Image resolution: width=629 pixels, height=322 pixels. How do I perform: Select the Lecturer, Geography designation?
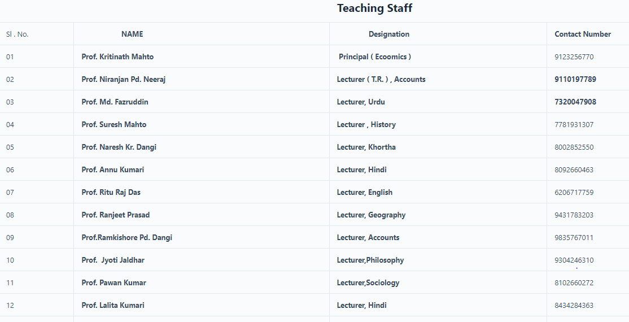[x=371, y=215]
